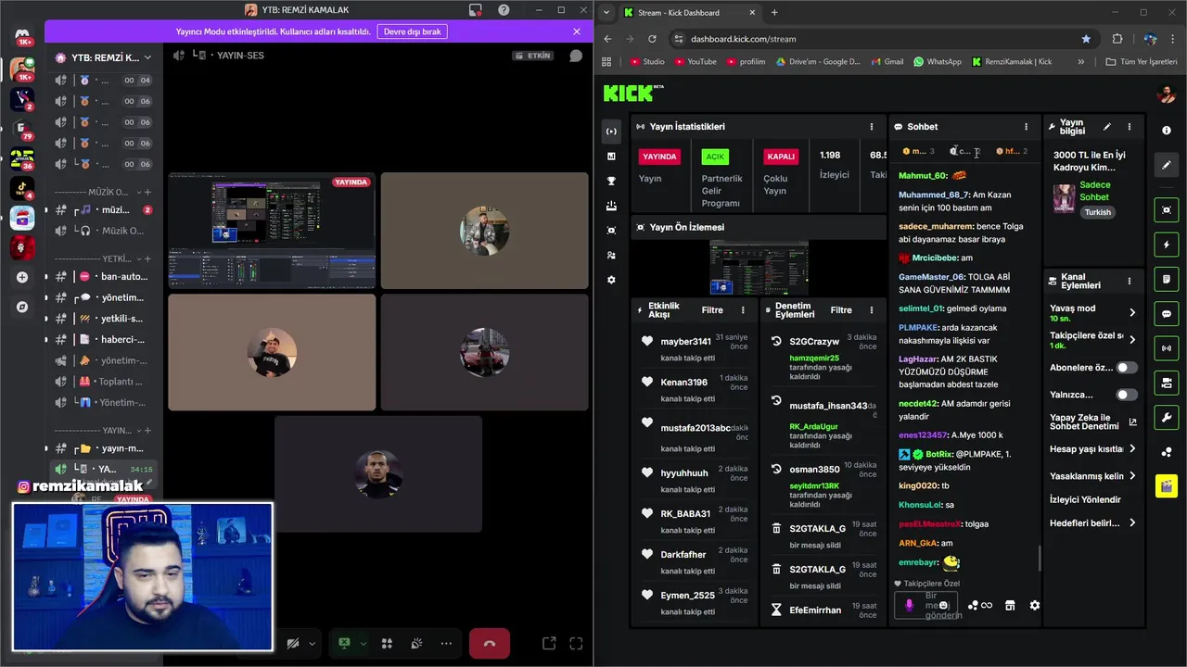The image size is (1187, 667).
Task: Open Kick sidebar community people icon
Action: pyautogui.click(x=611, y=255)
